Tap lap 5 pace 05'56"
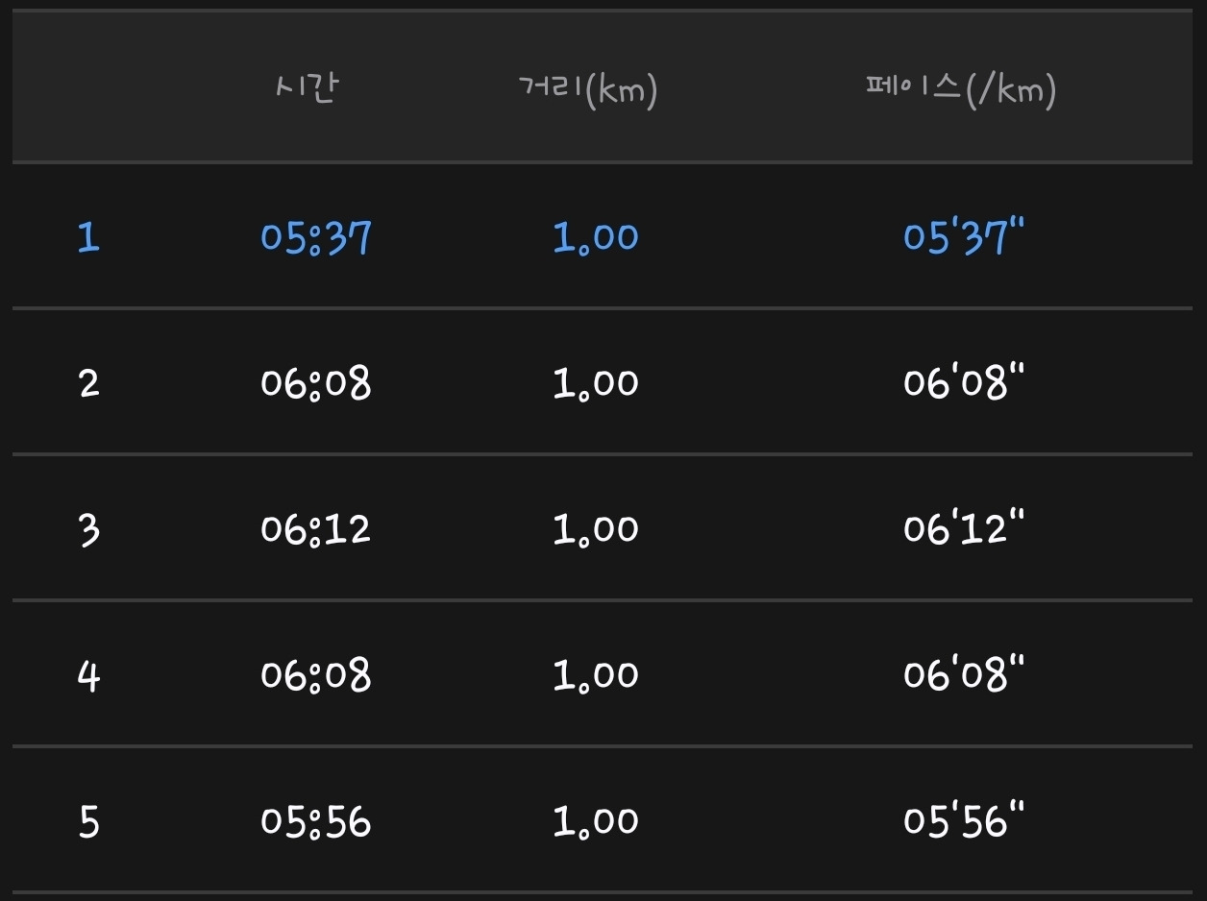 (x=964, y=821)
